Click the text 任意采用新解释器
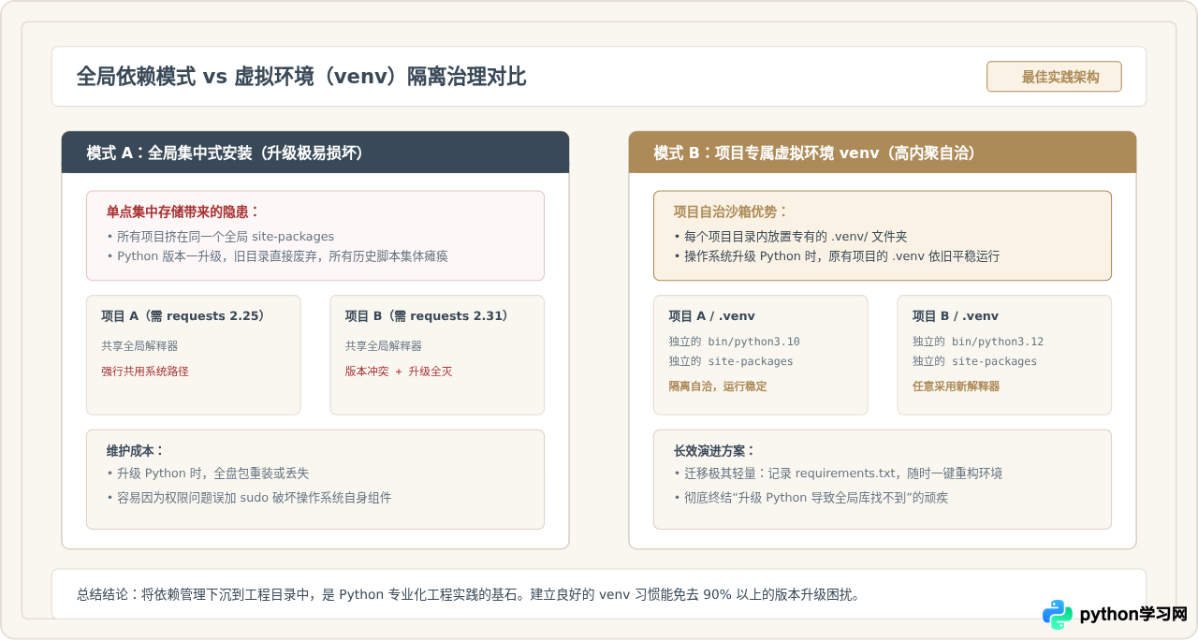Image resolution: width=1198 pixels, height=641 pixels. point(956,386)
